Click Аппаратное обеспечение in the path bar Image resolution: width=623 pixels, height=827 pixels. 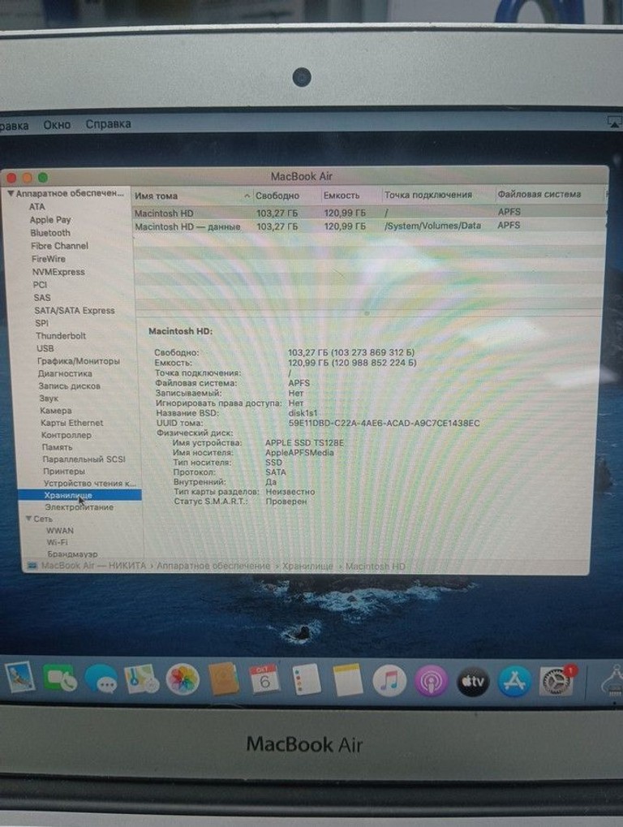point(213,566)
